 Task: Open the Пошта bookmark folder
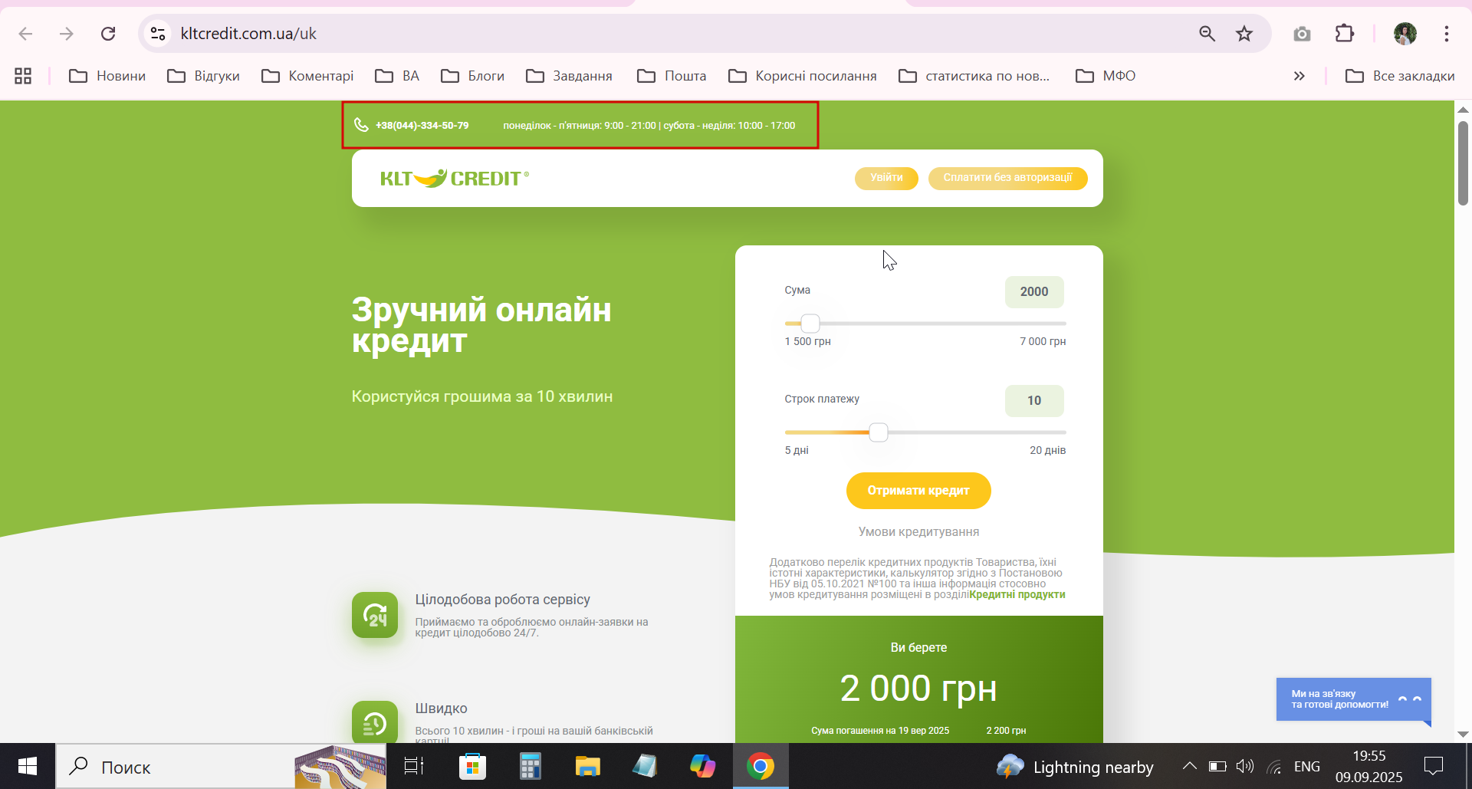672,76
